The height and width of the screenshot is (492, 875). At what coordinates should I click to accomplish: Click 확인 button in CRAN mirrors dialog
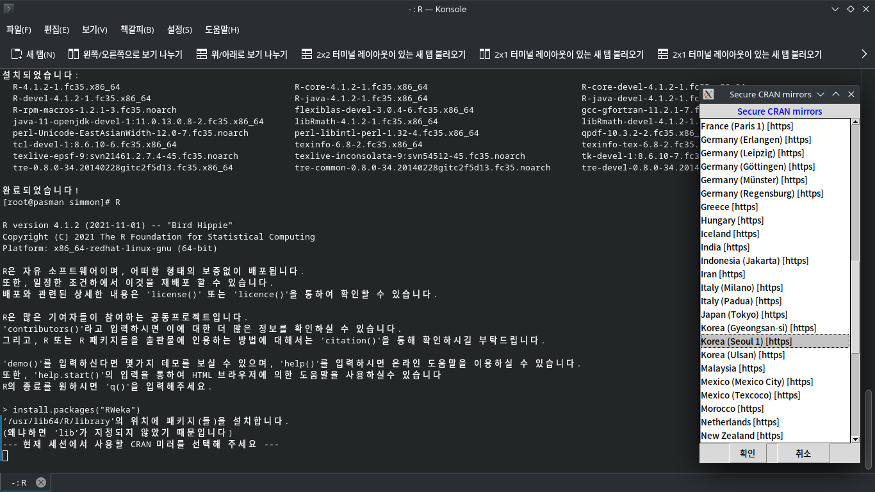coord(748,453)
